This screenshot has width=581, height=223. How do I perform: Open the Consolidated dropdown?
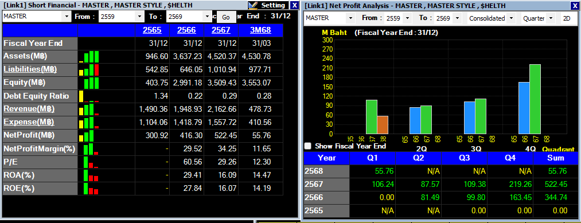(x=512, y=18)
